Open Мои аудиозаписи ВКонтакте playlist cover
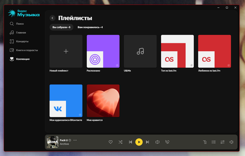This screenshot has width=245, height=156. pyautogui.click(x=66, y=101)
